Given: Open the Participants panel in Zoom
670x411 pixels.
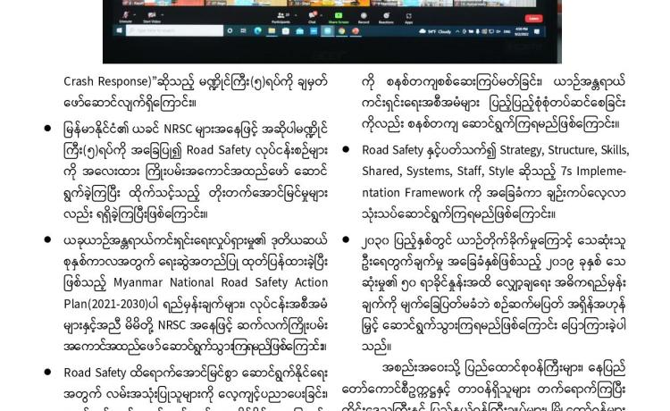Looking at the screenshot, I should [x=281, y=16].
